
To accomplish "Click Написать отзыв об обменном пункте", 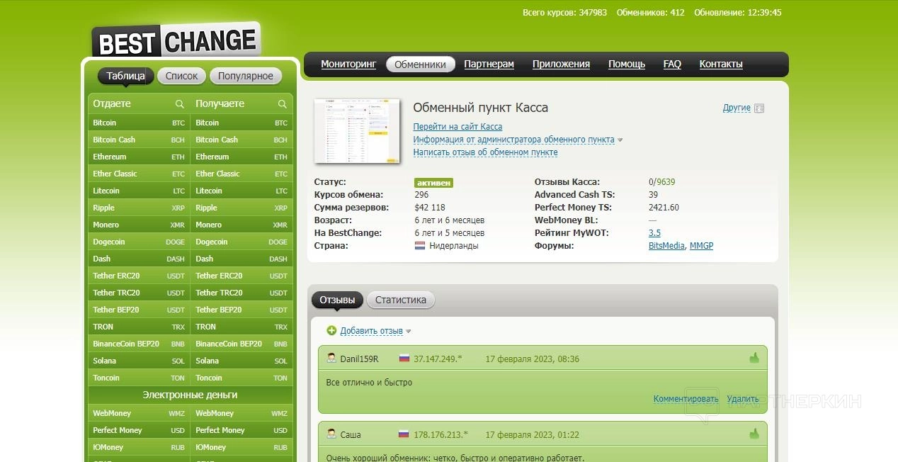I will (485, 152).
